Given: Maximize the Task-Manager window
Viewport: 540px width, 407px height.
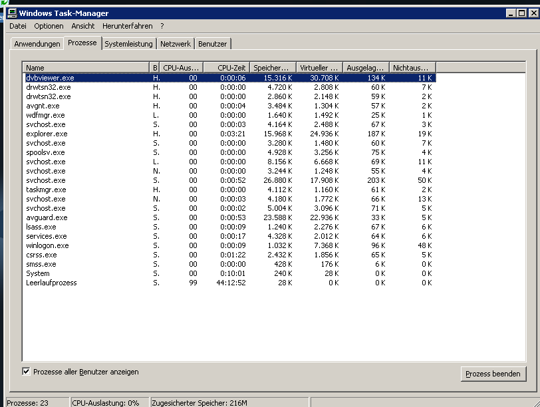Looking at the screenshot, I should 521,13.
